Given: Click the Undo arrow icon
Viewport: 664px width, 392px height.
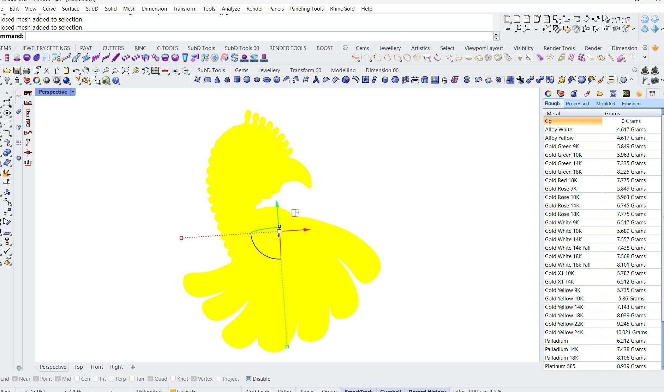Looking at the screenshot, I should 76,71.
